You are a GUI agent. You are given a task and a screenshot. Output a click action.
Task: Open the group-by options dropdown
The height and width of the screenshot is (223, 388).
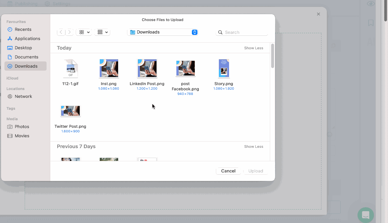[x=102, y=32]
